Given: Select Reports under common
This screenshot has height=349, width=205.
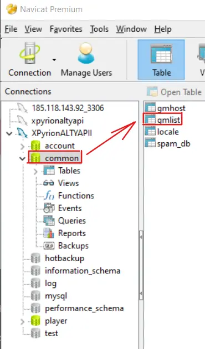Looking at the screenshot, I should (71, 233).
